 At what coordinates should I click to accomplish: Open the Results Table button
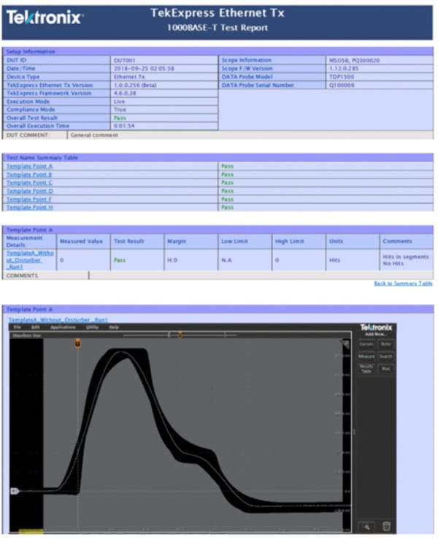tap(366, 369)
